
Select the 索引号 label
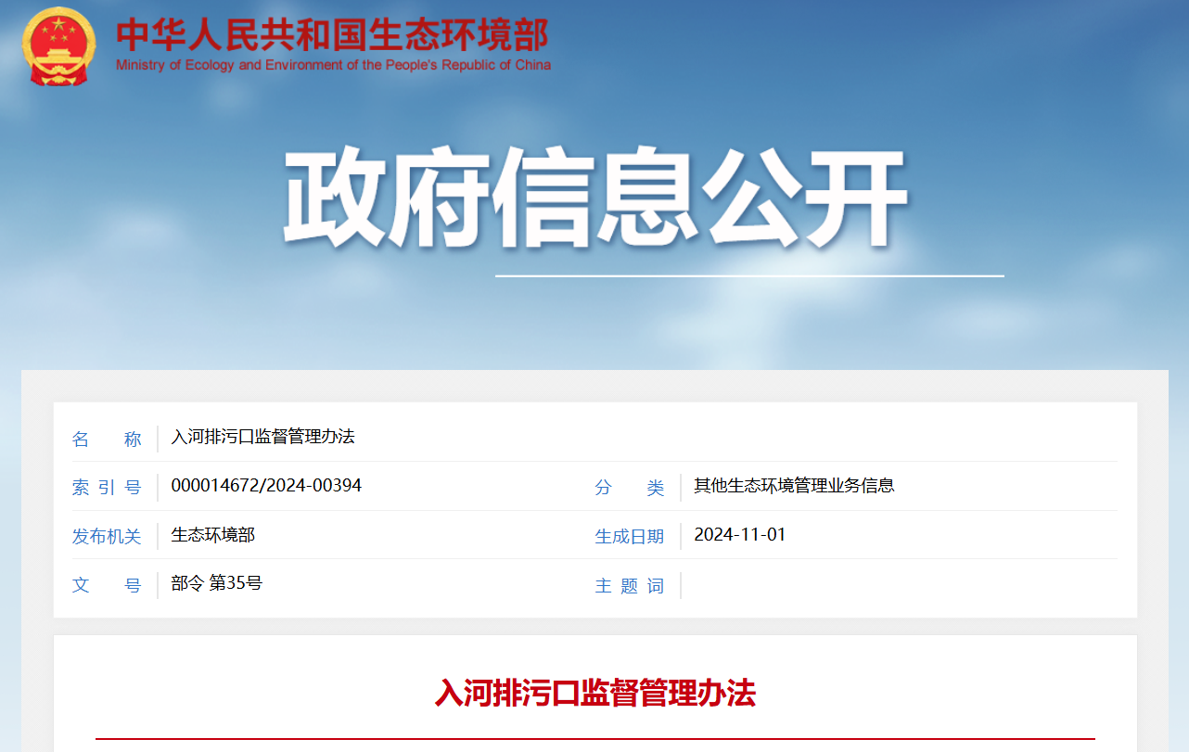point(107,488)
